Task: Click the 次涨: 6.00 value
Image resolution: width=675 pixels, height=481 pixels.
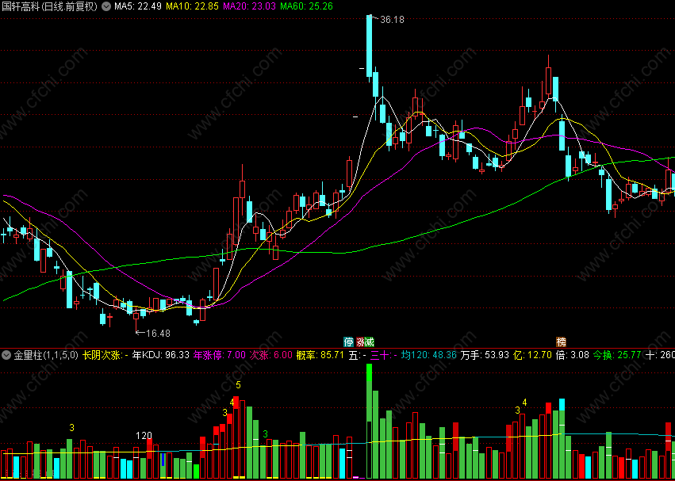Action: coord(271,355)
